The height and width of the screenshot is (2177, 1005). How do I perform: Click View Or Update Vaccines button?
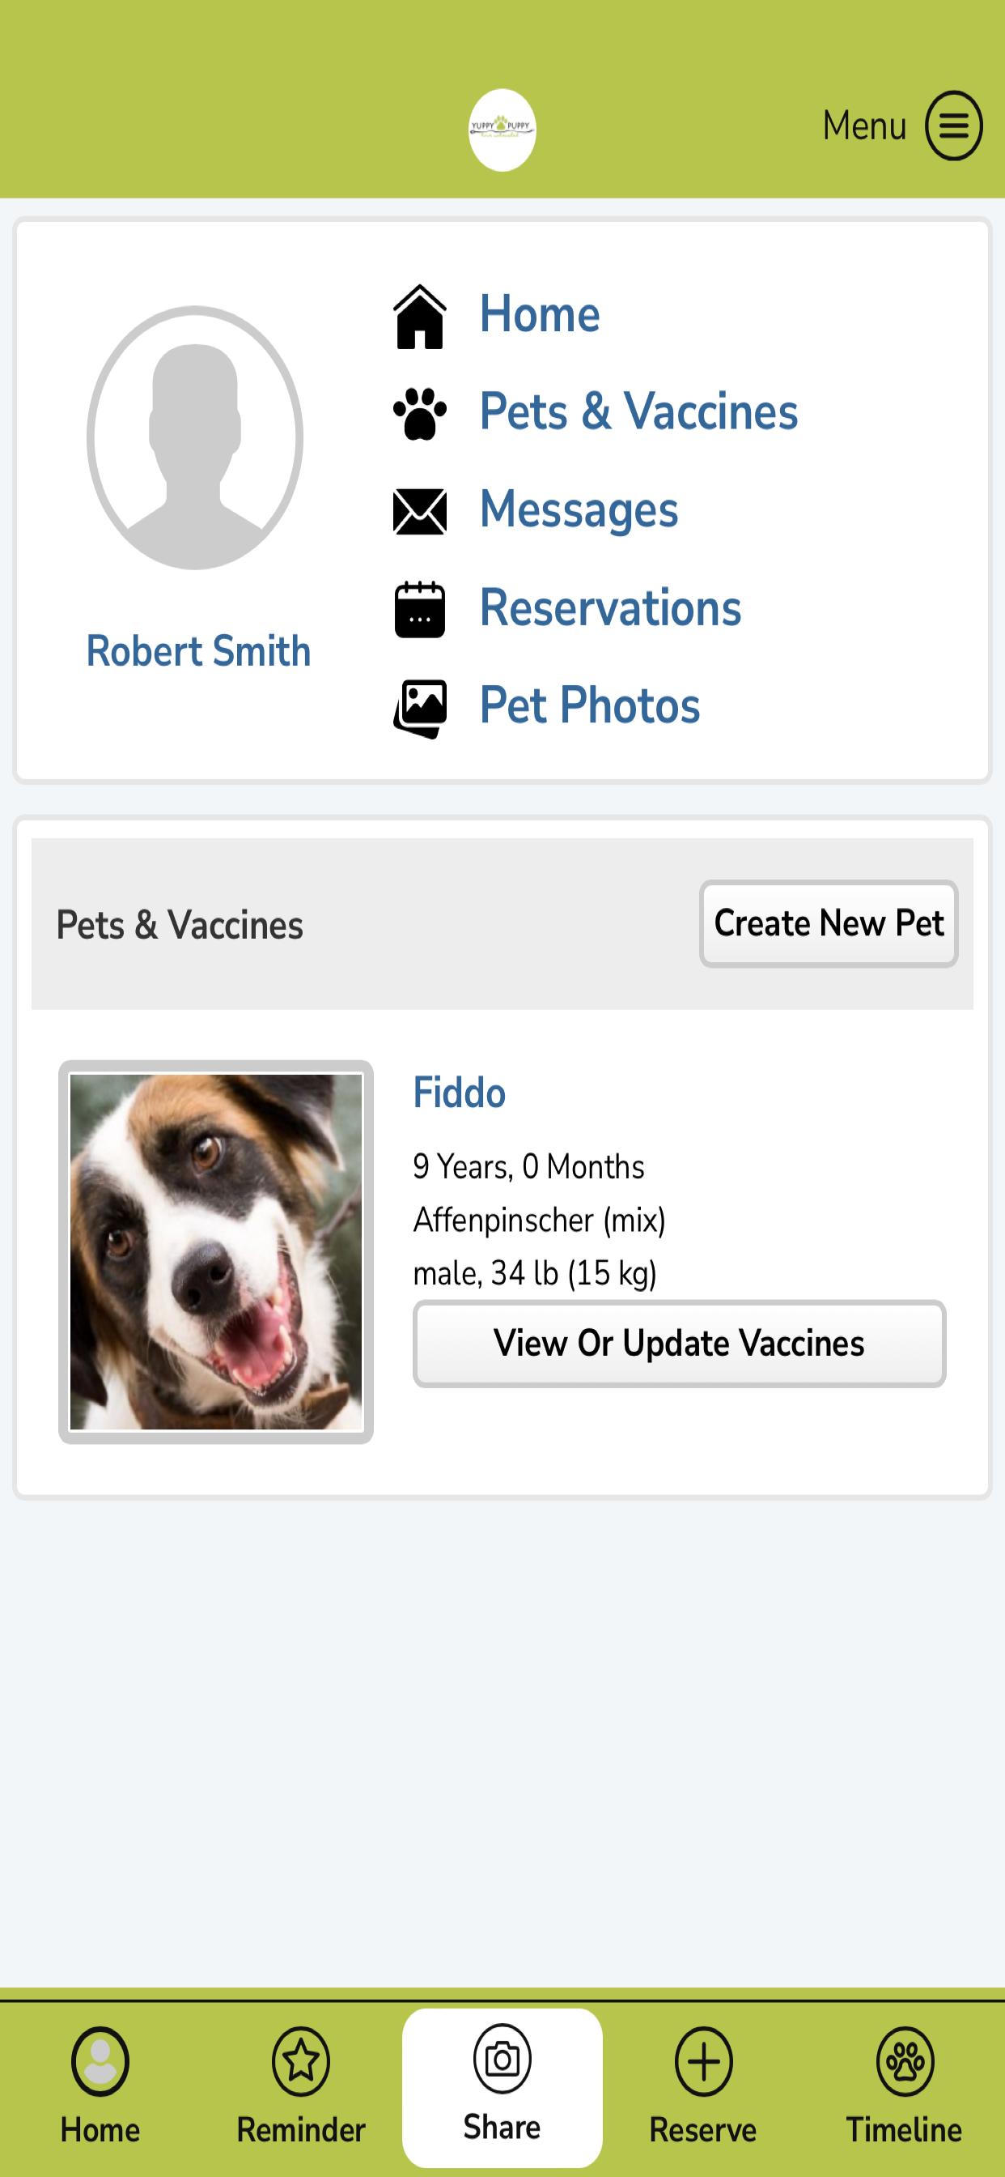tap(679, 1344)
